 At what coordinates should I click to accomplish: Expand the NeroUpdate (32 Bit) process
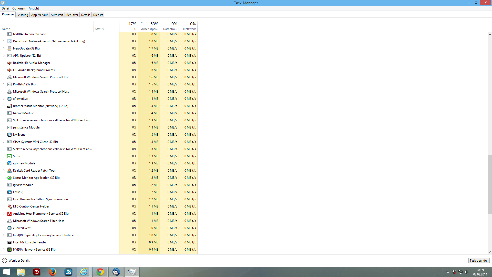pos(4,48)
